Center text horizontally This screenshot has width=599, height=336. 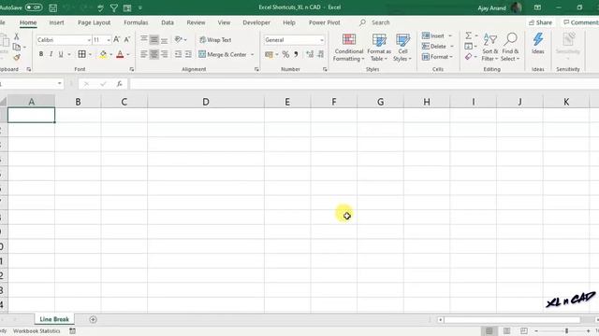pyautogui.click(x=153, y=54)
